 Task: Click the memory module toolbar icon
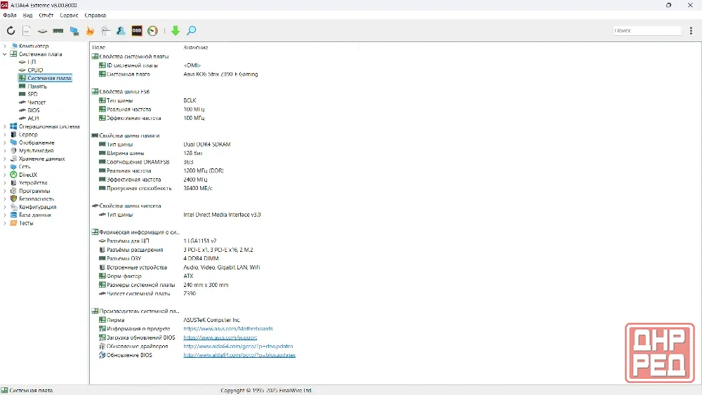click(58, 30)
